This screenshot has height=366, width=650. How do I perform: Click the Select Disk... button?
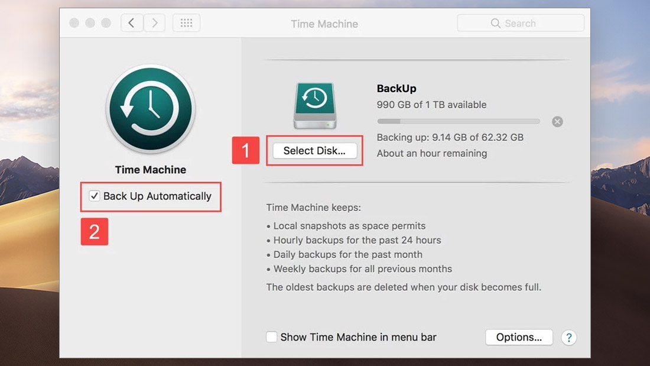click(314, 151)
